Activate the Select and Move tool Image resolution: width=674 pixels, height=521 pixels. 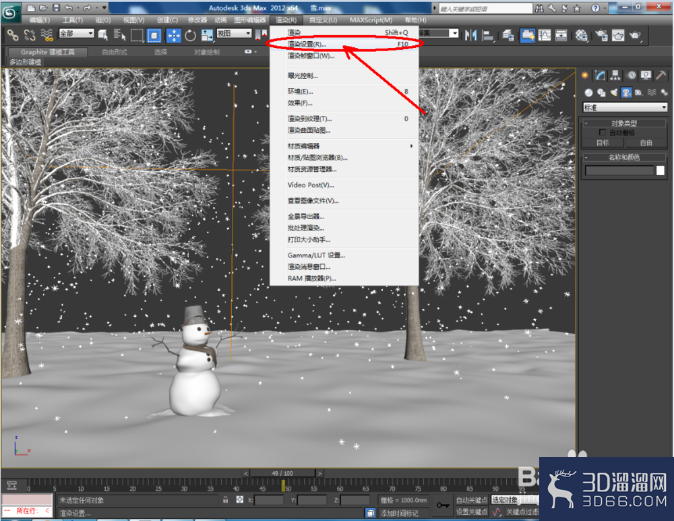pyautogui.click(x=174, y=35)
